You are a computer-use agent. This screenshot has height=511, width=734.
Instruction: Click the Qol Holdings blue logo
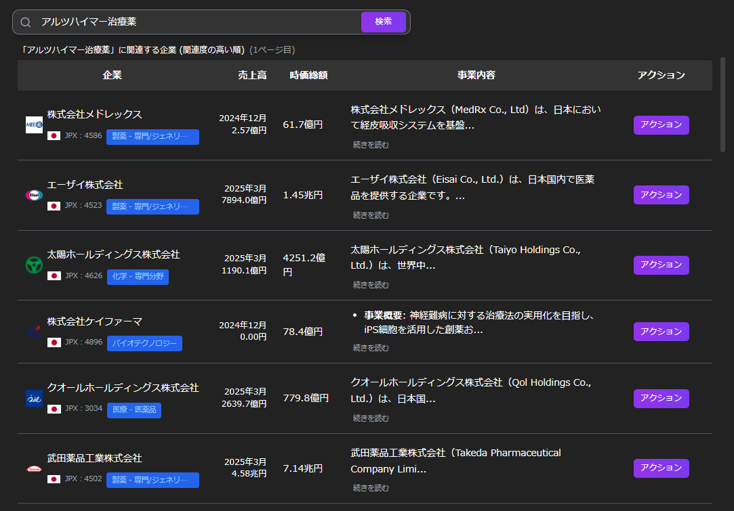point(34,399)
